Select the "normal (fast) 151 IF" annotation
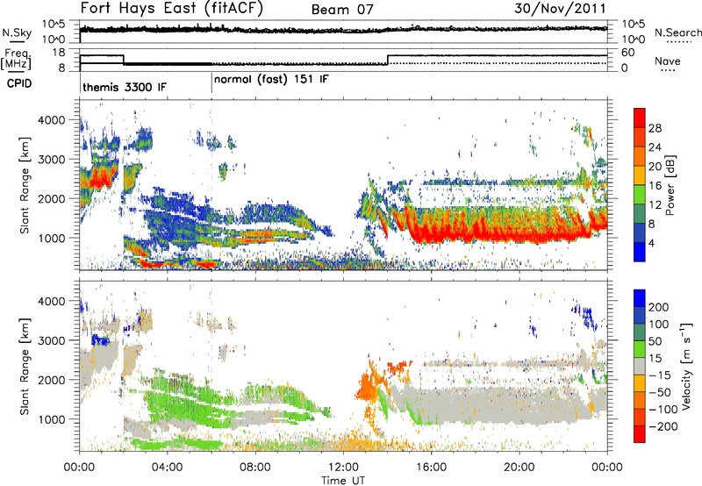The image size is (702, 486). pyautogui.click(x=271, y=80)
